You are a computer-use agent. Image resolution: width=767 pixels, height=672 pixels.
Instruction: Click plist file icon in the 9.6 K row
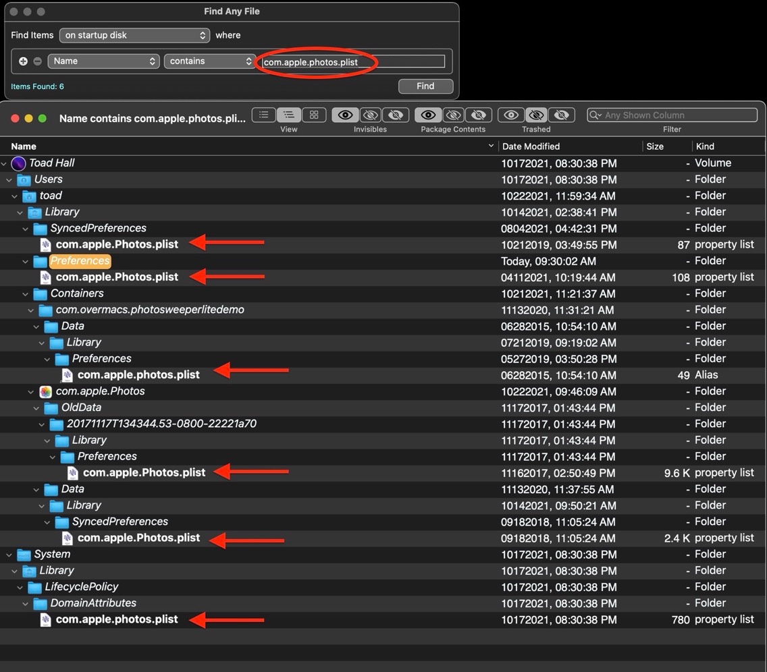72,472
